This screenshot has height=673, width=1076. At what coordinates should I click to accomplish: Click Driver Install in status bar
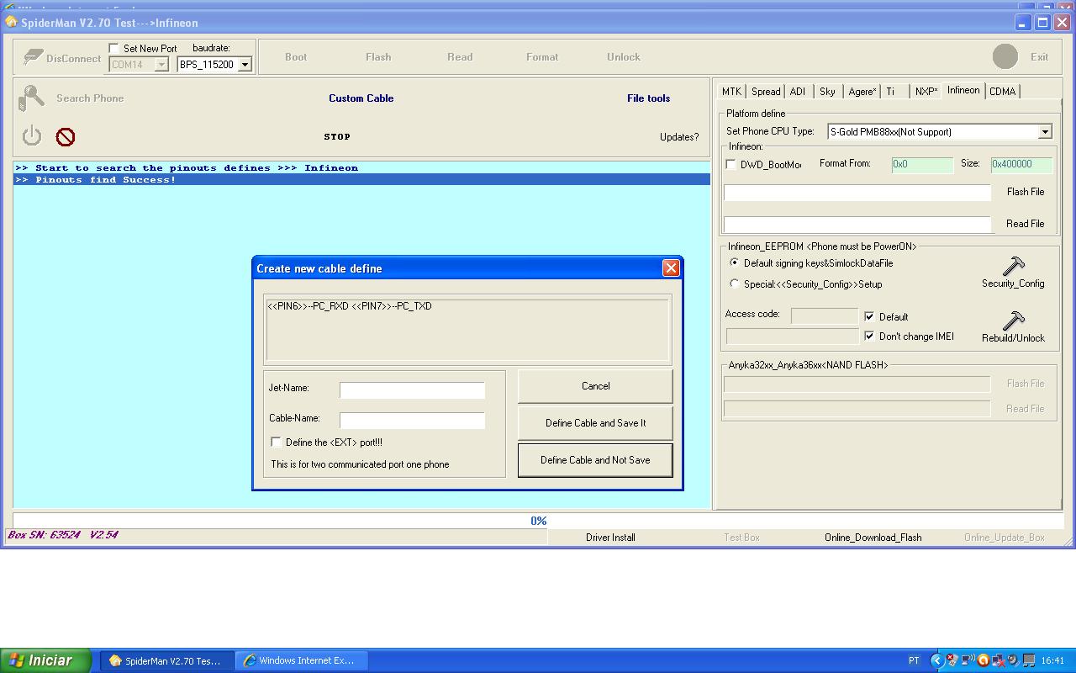[610, 538]
